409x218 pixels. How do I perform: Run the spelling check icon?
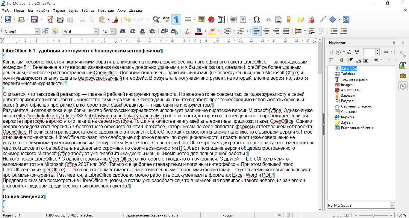click(166, 20)
